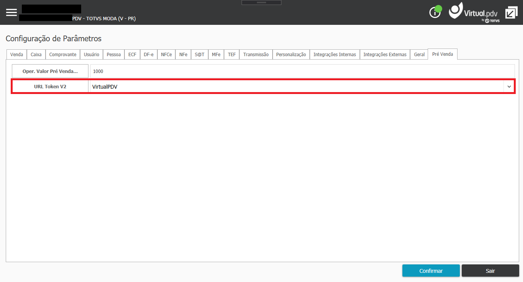This screenshot has width=523, height=282.
Task: Go to the Geral tab
Action: coord(419,55)
